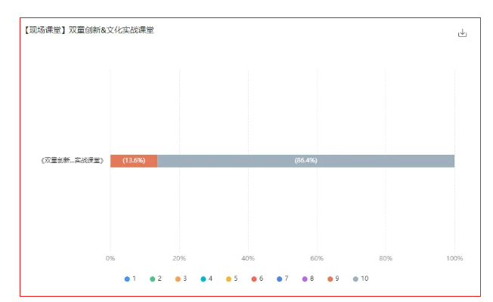Click the 0% x-axis label
Image resolution: width=493 pixels, height=302 pixels.
[110, 258]
